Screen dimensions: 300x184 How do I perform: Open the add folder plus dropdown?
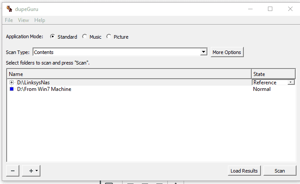[x=31, y=171]
